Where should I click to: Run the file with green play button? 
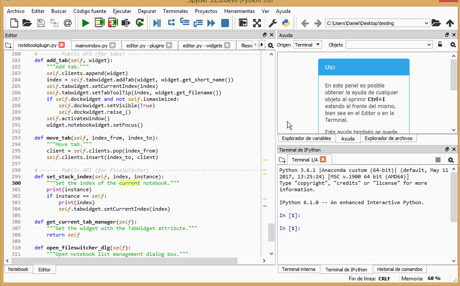[x=85, y=23]
